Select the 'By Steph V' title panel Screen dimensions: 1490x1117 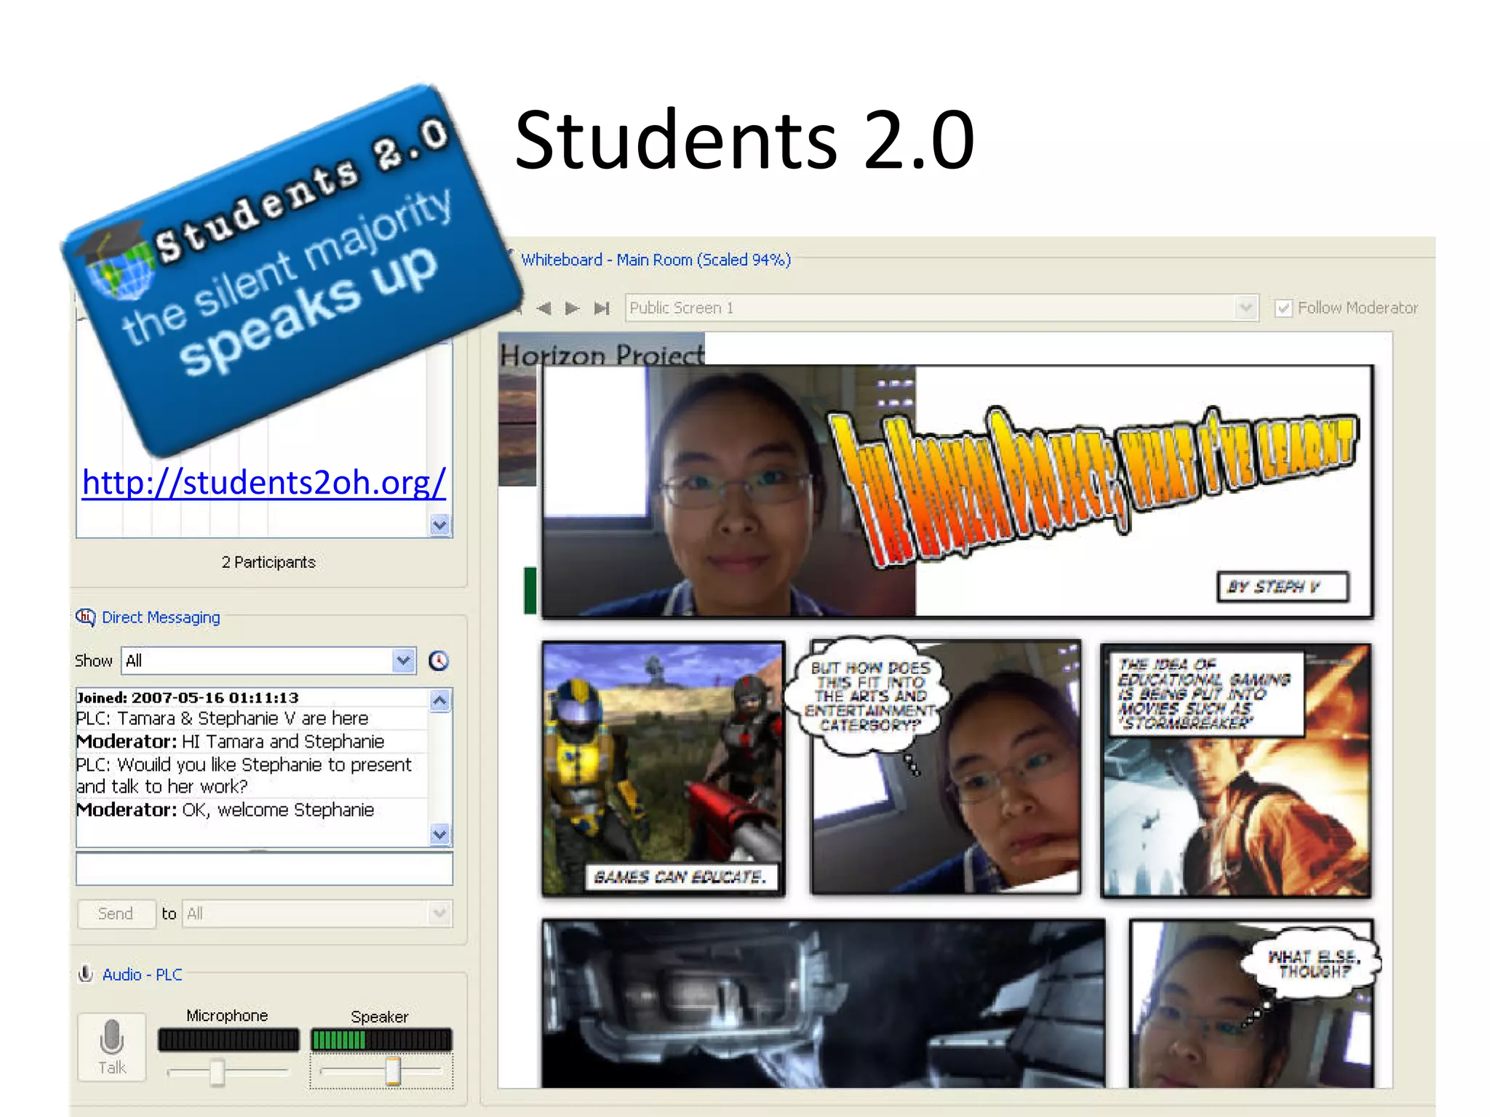(x=957, y=492)
